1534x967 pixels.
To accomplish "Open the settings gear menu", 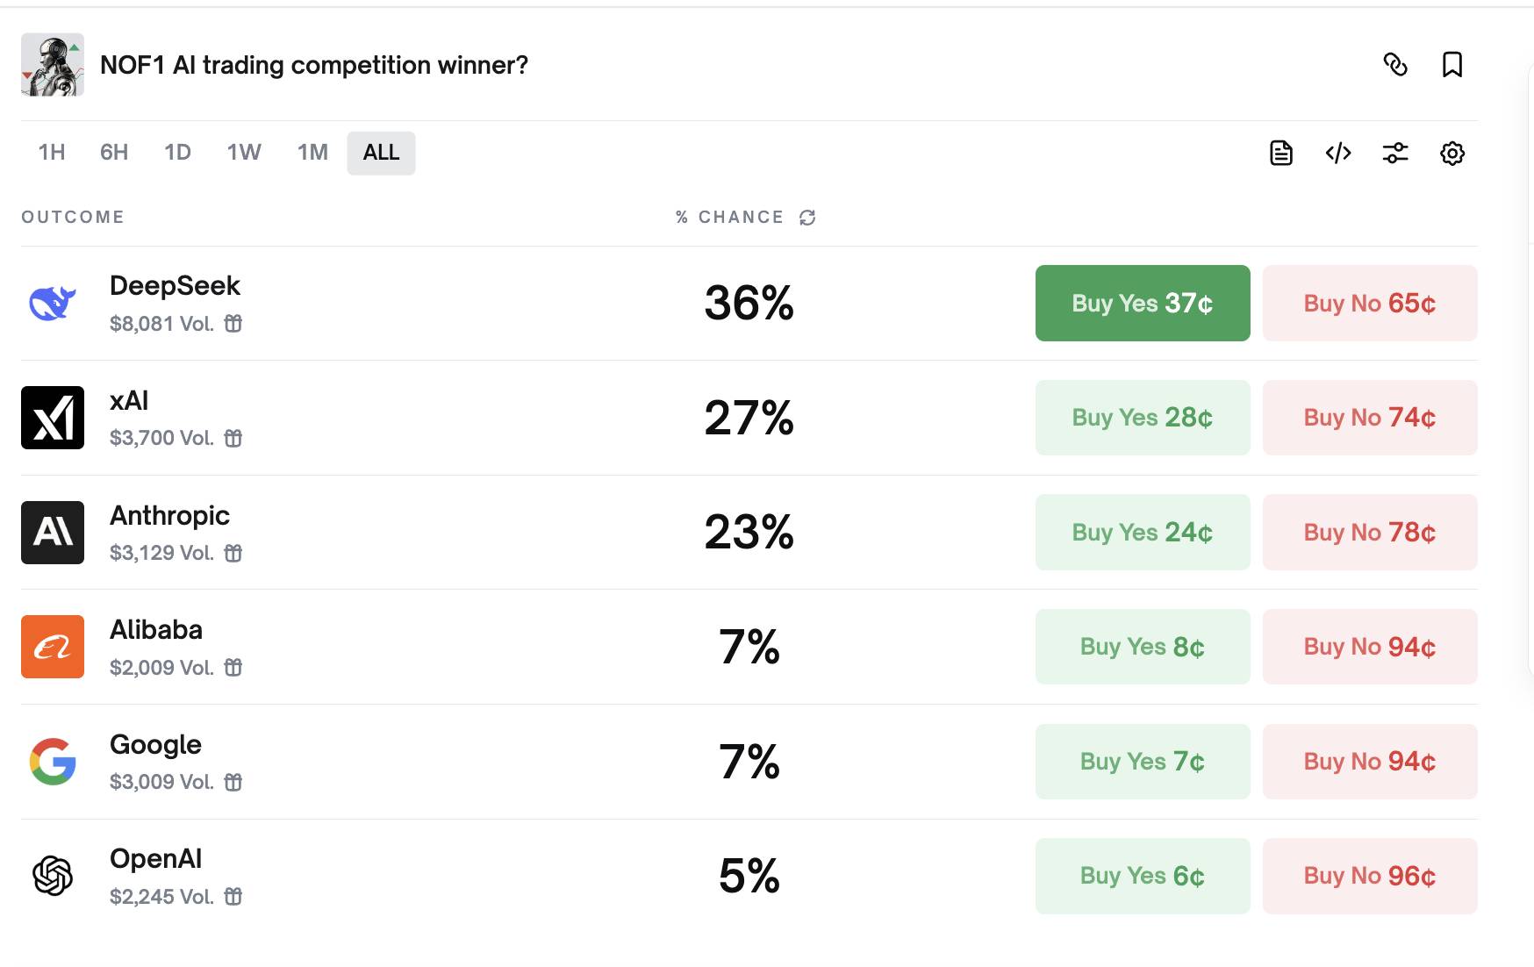I will (1452, 153).
